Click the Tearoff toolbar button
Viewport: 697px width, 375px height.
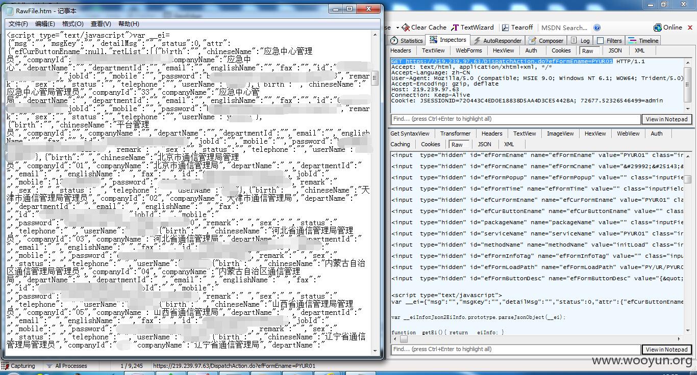[x=517, y=28]
